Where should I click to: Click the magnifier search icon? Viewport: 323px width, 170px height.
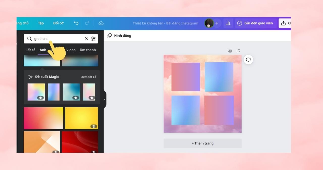[x=30, y=39]
